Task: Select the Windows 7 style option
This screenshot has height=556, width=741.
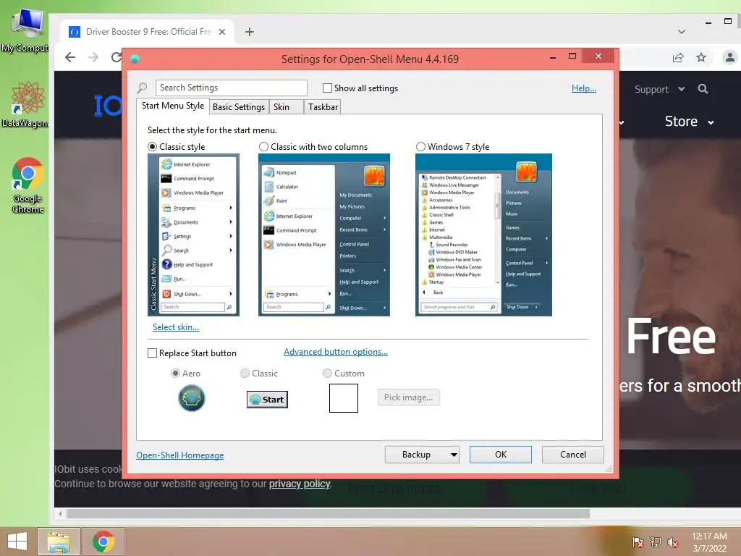Action: (420, 146)
